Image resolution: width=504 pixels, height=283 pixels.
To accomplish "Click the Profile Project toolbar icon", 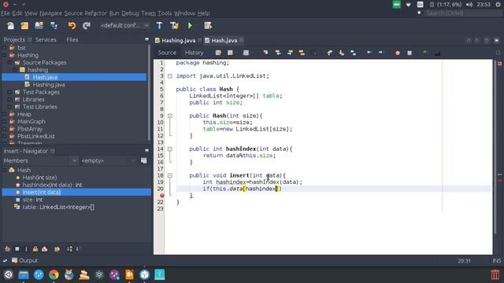I will (208, 26).
